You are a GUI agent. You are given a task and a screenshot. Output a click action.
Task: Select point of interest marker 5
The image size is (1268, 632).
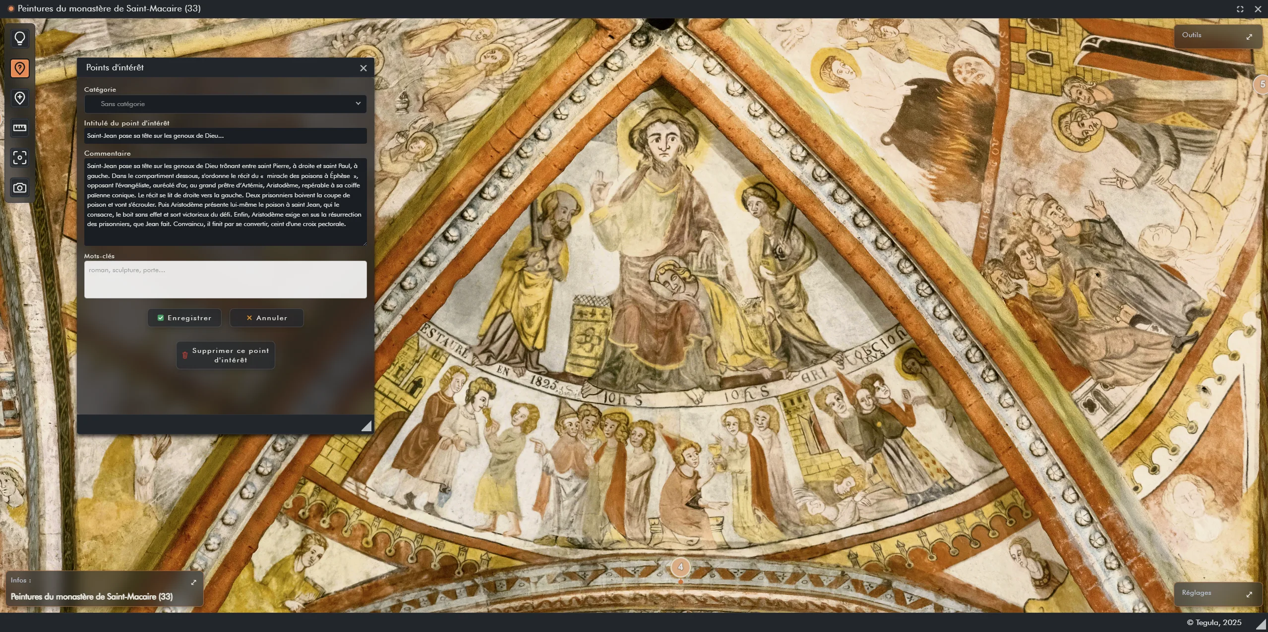[x=1262, y=84]
